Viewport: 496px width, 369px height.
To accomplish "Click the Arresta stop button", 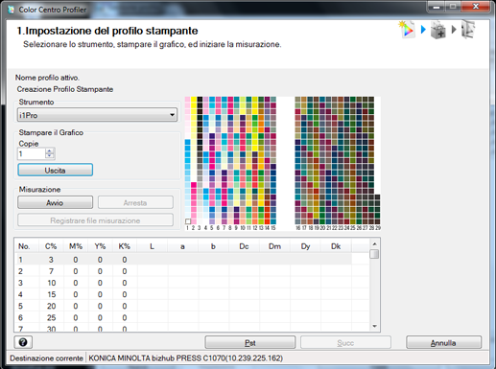I will point(135,202).
